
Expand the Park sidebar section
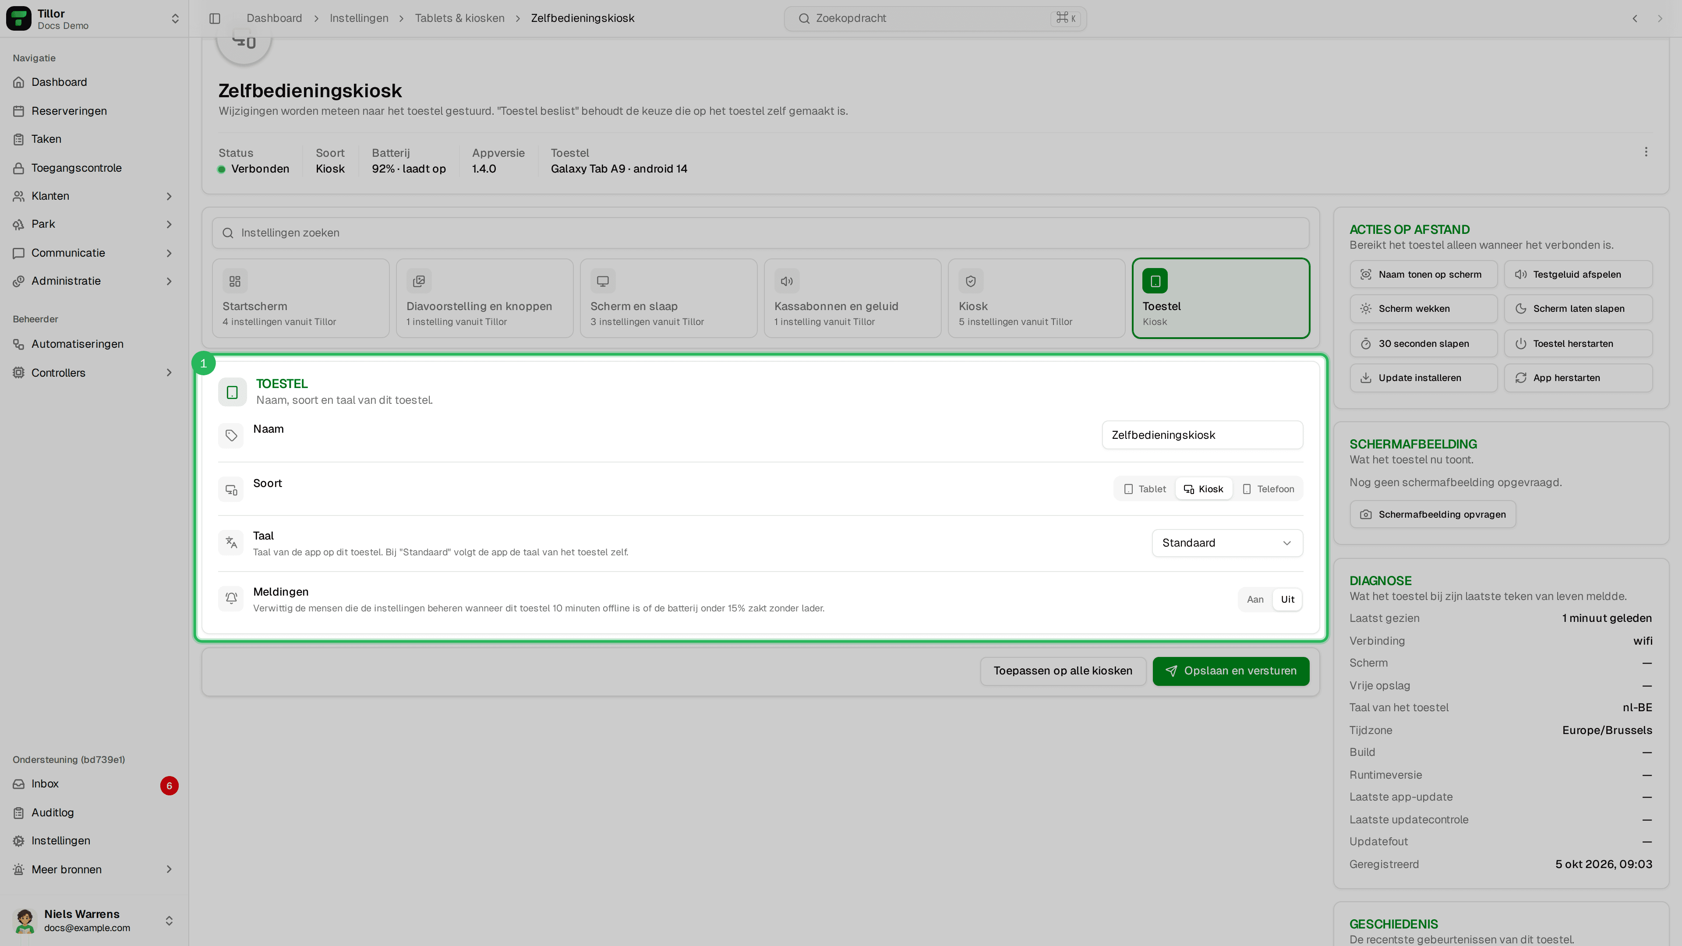pos(94,224)
